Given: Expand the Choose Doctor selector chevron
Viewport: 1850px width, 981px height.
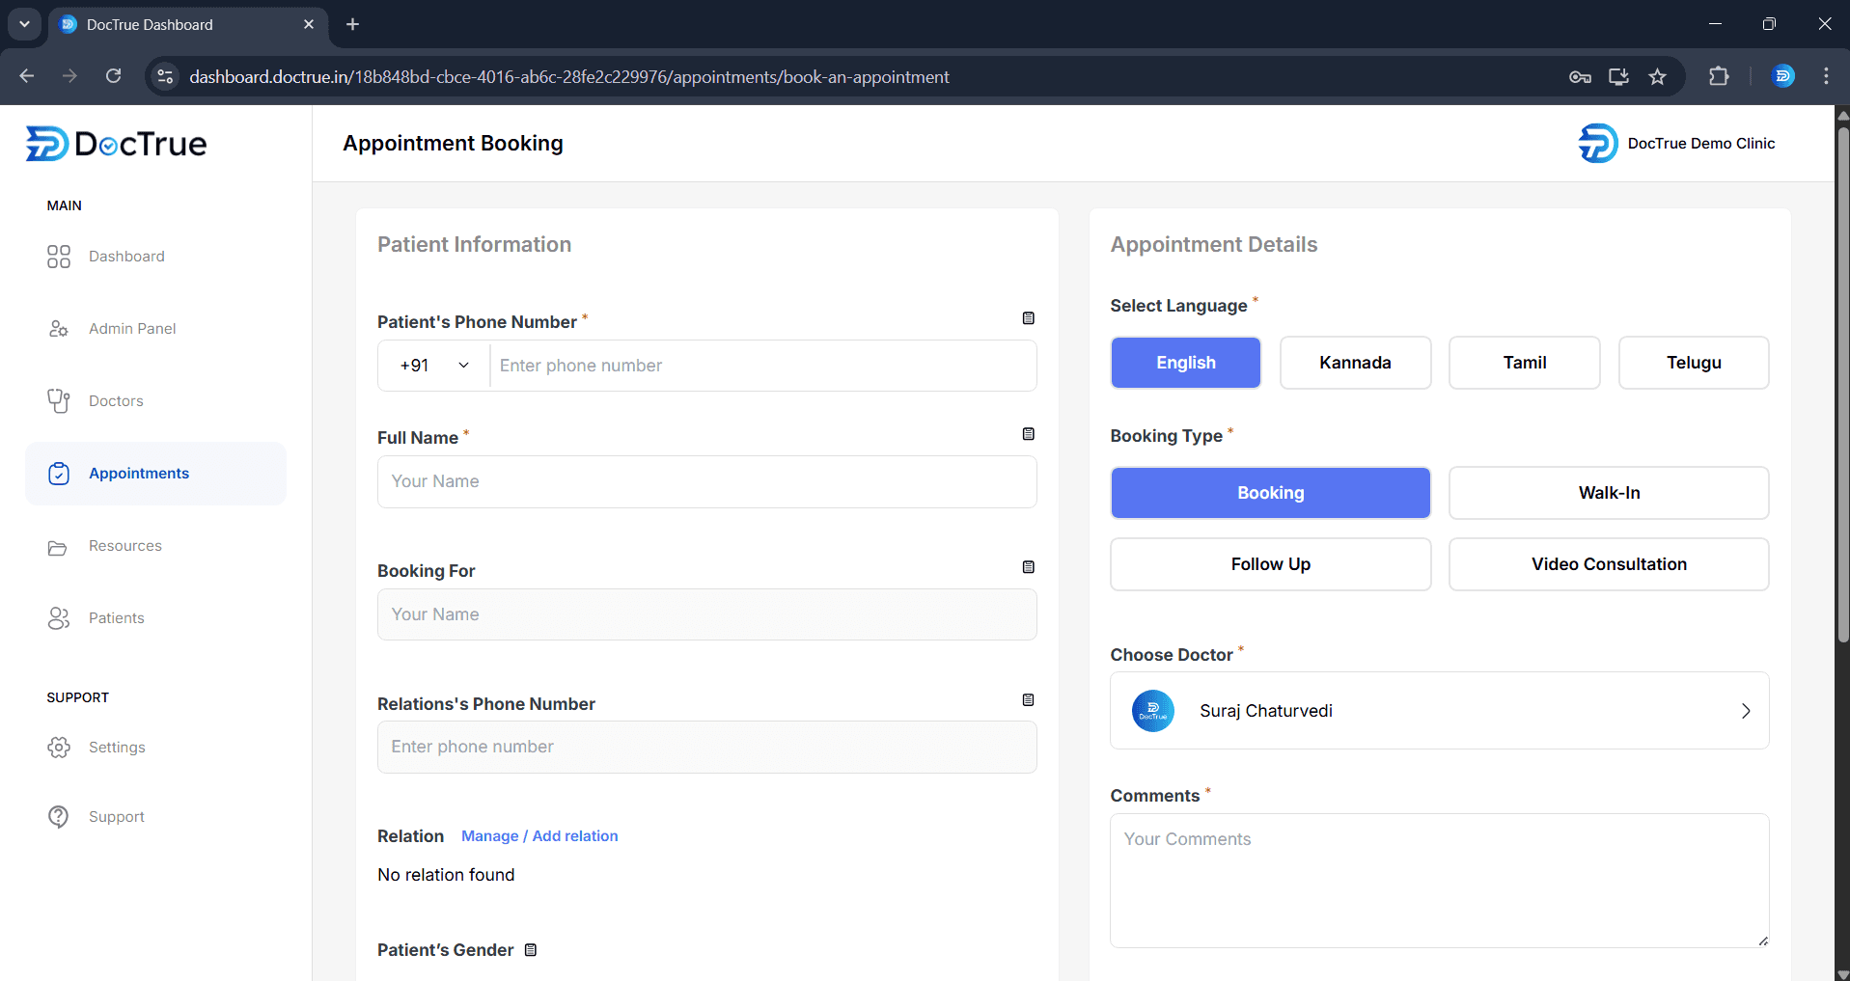Looking at the screenshot, I should coord(1746,711).
